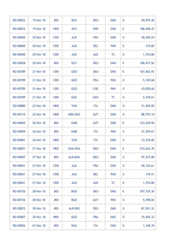175x248 pixels.
Task: Select the amount 397,729.30
Action: coord(147,191)
